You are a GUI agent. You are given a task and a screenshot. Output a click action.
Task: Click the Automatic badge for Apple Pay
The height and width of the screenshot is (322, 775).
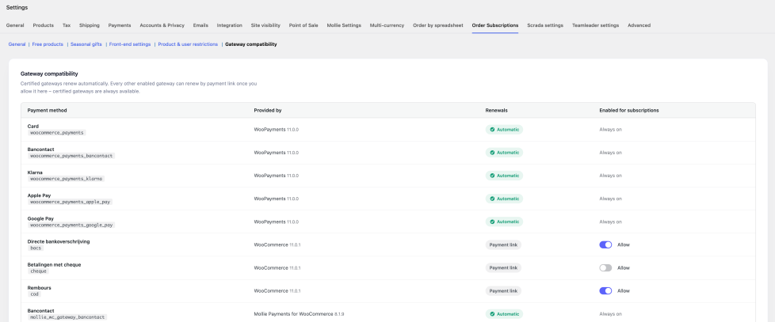(504, 199)
